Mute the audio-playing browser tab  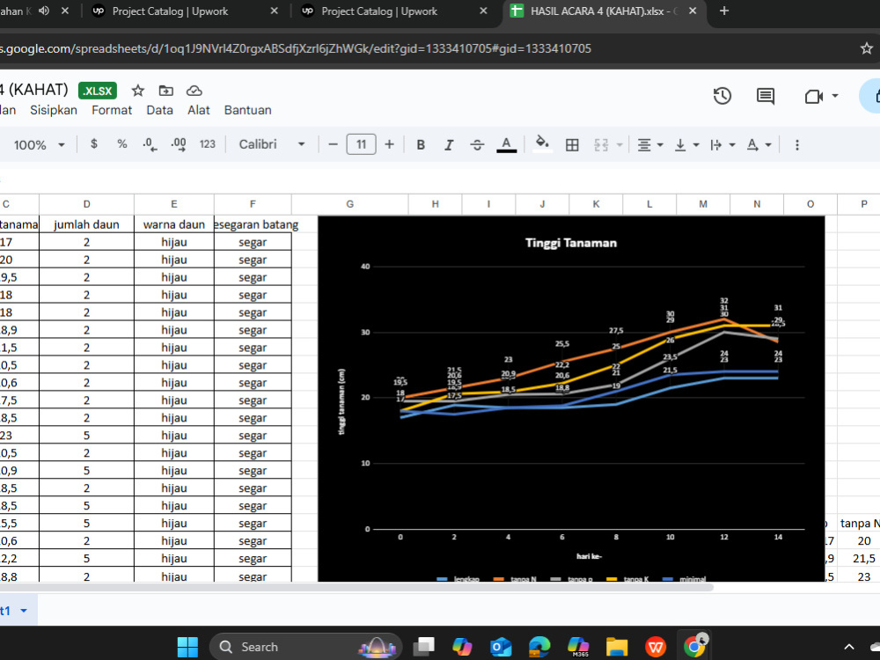[x=44, y=11]
